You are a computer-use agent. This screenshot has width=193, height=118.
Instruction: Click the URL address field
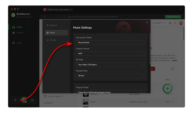tap(92, 17)
